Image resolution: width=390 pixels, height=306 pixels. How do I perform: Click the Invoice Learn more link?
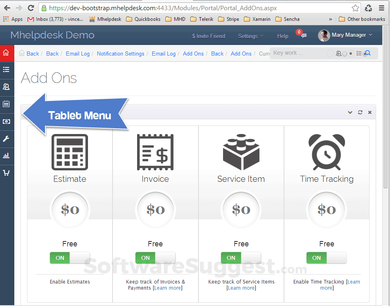168,288
